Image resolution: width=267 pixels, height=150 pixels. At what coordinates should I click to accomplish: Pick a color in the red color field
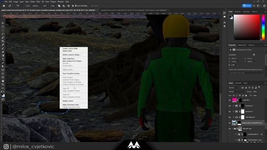[247, 27]
